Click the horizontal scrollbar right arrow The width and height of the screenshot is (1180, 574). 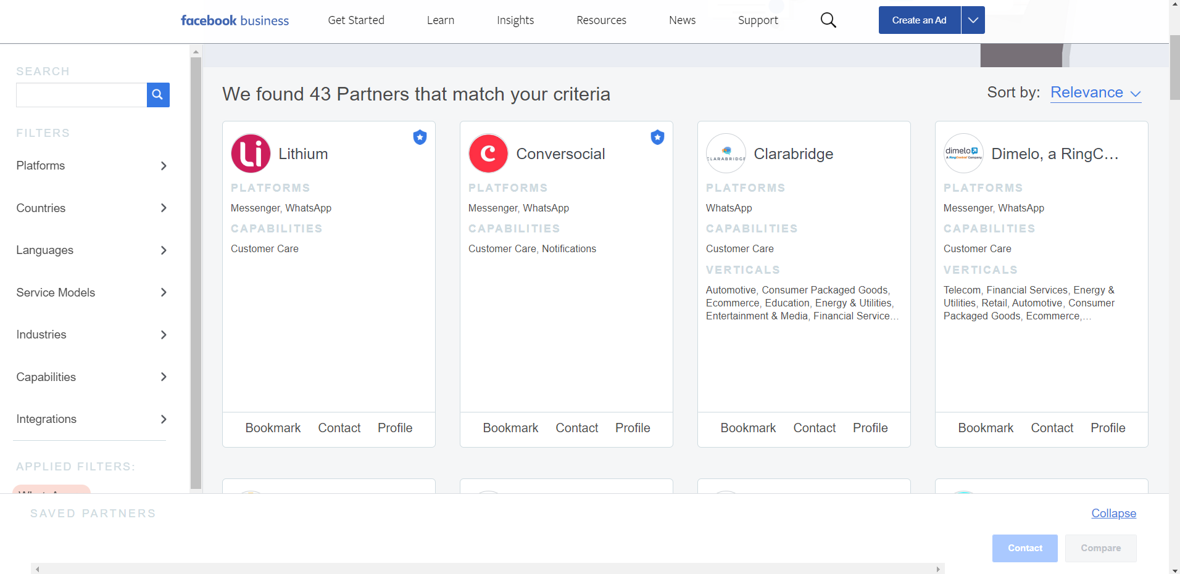click(938, 569)
